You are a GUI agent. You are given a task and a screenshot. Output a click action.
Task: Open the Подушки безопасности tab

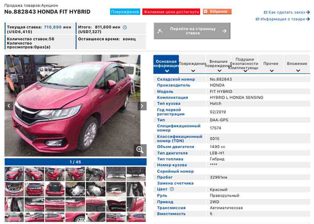[x=245, y=64]
